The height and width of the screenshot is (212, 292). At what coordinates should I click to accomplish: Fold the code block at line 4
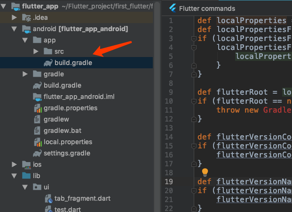pos(194,48)
